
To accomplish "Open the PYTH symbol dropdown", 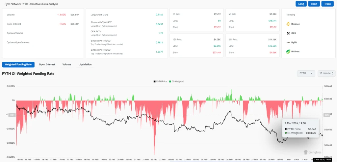I will point(306,73).
